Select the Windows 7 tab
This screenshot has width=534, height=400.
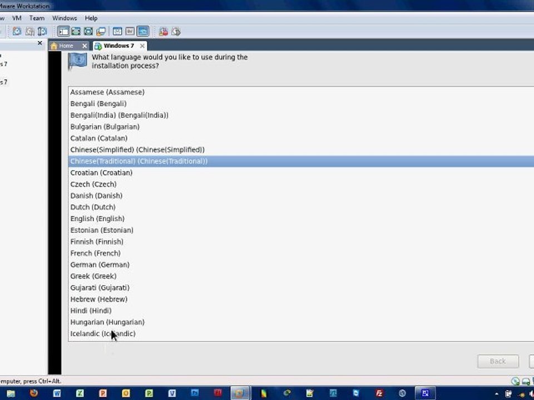coord(119,46)
